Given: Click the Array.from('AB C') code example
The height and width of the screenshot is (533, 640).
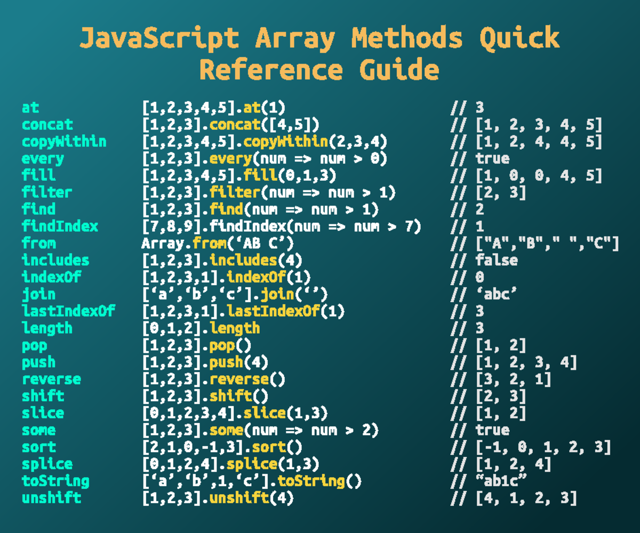Looking at the screenshot, I should pyautogui.click(x=218, y=244).
